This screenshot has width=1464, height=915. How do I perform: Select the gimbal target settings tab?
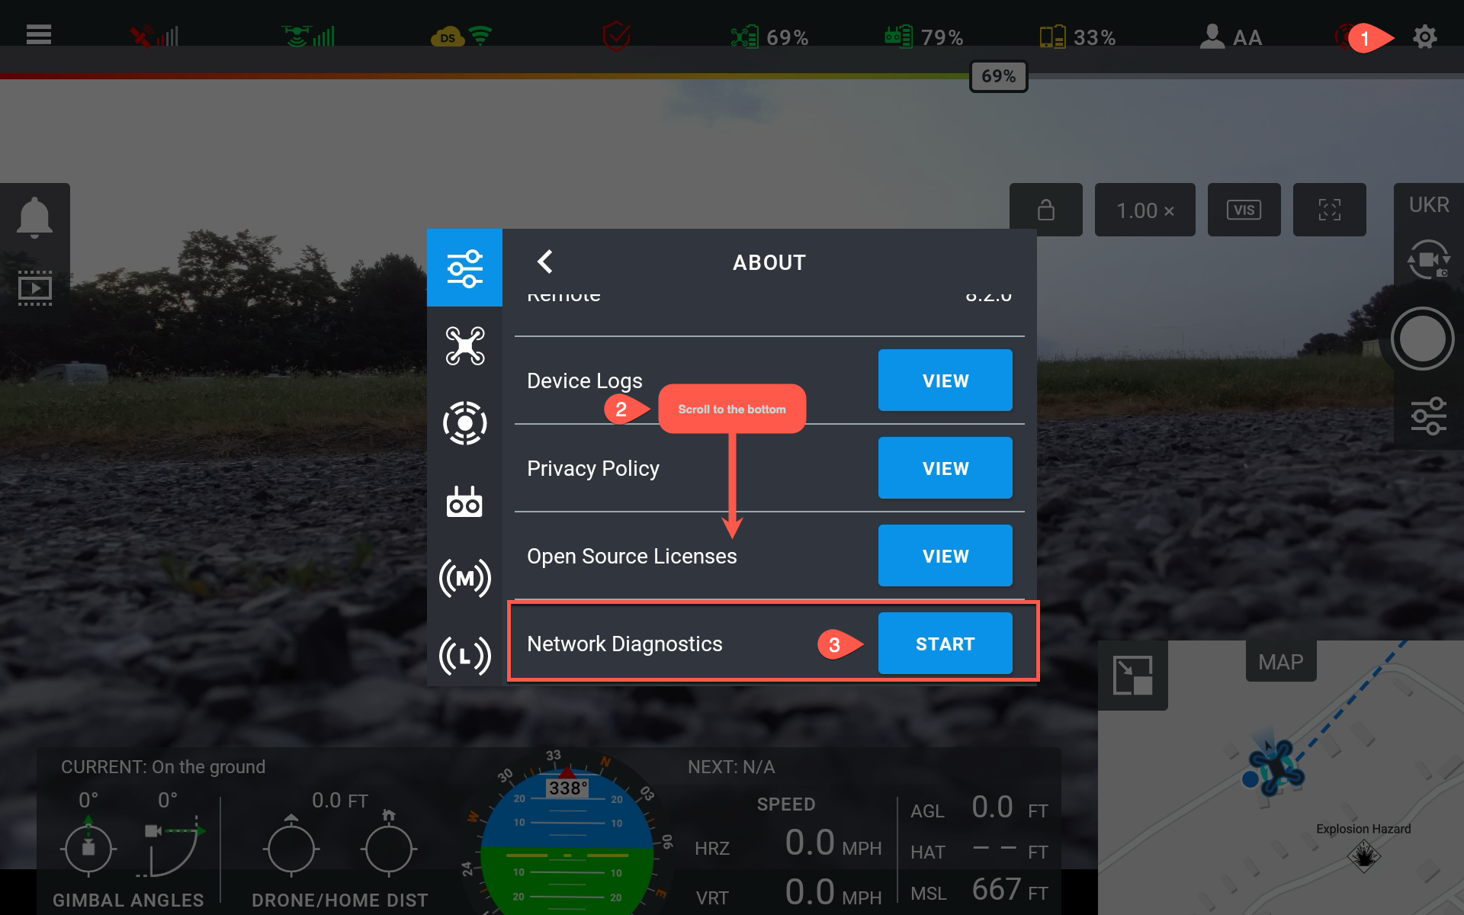tap(464, 423)
